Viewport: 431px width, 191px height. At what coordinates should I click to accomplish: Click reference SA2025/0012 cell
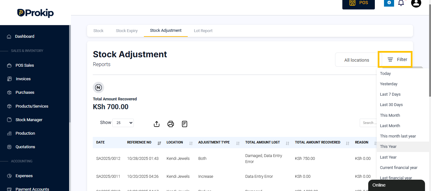click(108, 159)
